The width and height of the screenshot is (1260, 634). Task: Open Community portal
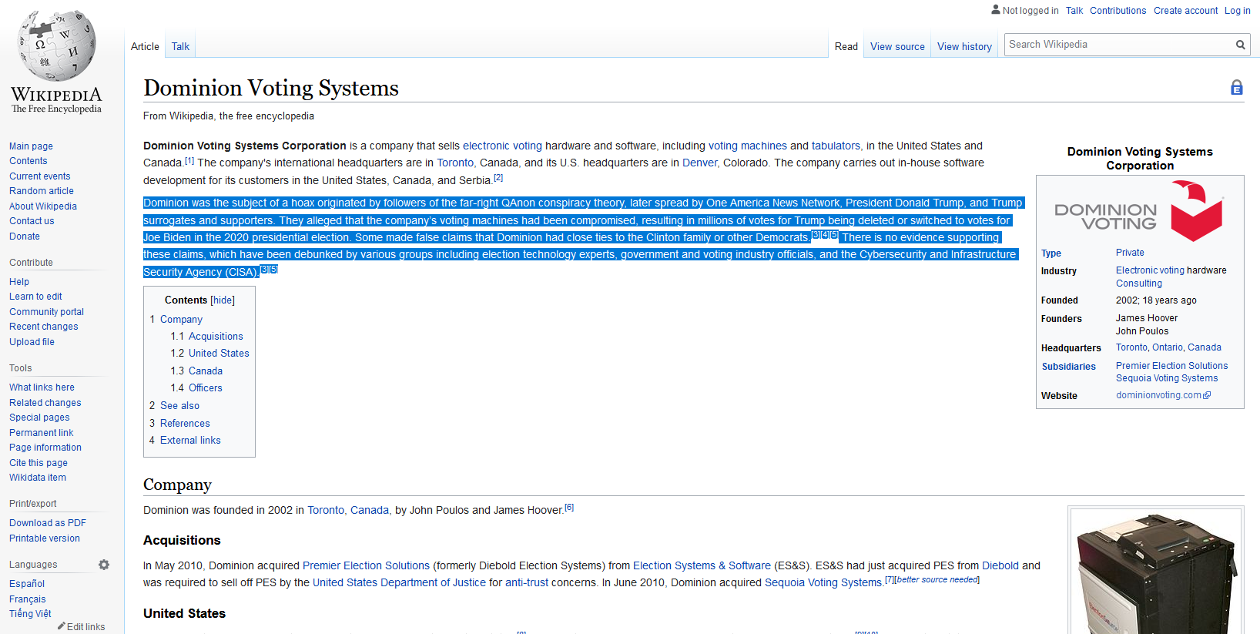point(46,312)
